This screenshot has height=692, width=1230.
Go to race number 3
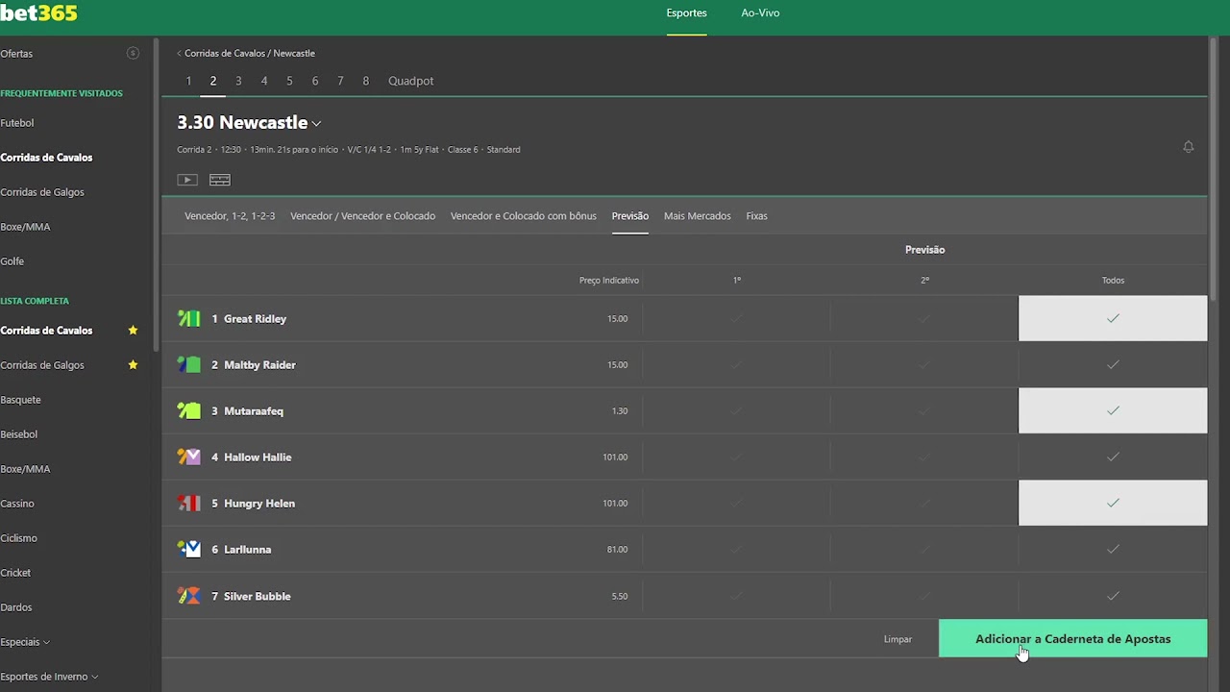point(238,81)
